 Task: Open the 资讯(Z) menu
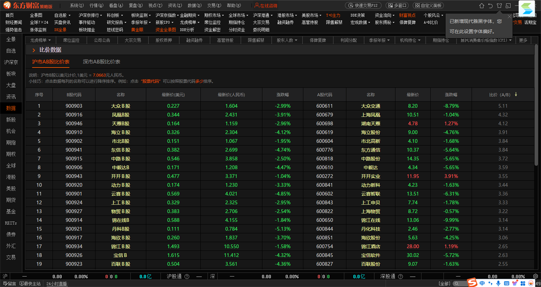pos(174,6)
